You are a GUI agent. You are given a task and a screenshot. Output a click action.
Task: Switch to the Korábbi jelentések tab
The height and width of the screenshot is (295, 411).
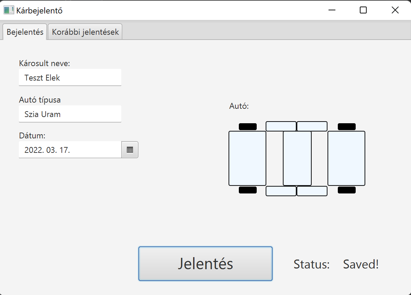tap(85, 32)
